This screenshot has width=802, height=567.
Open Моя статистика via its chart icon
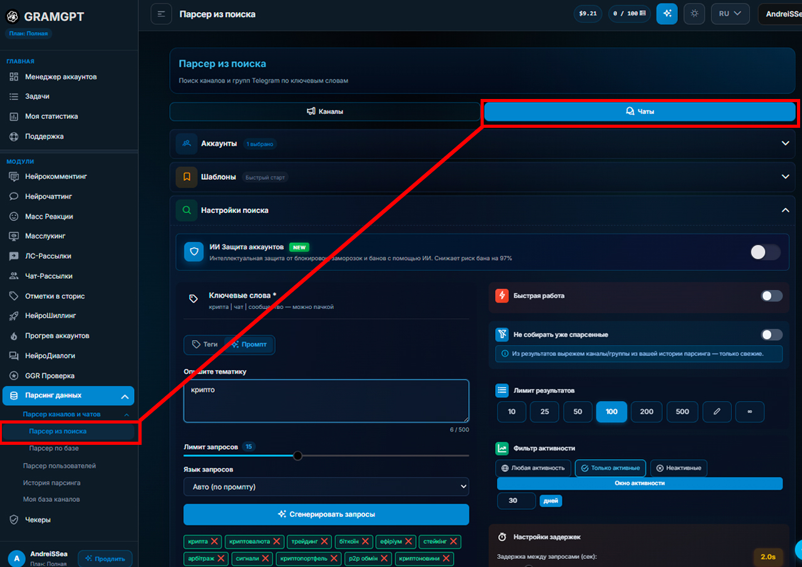(14, 117)
